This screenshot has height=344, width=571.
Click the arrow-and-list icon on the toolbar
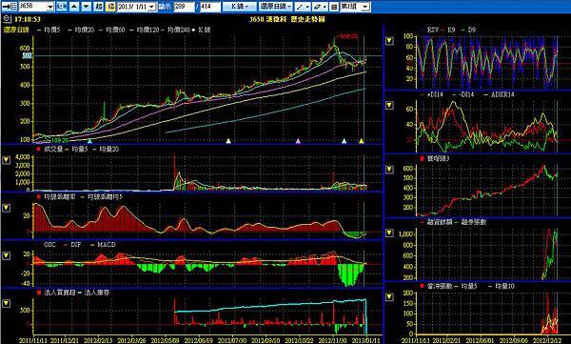coord(10,7)
